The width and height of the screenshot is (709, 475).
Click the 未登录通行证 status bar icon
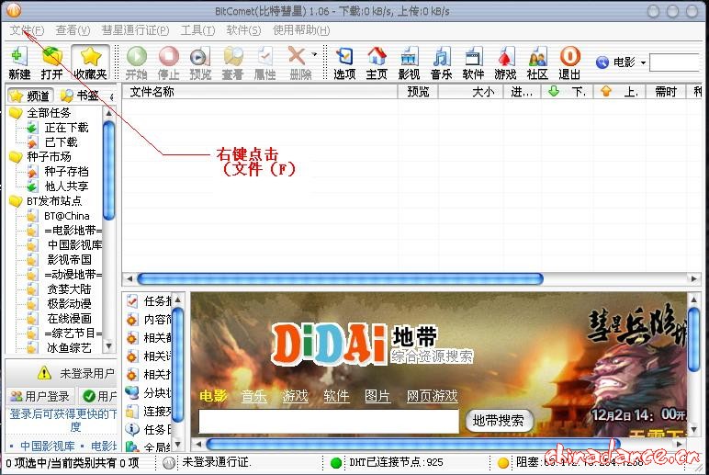point(169,463)
